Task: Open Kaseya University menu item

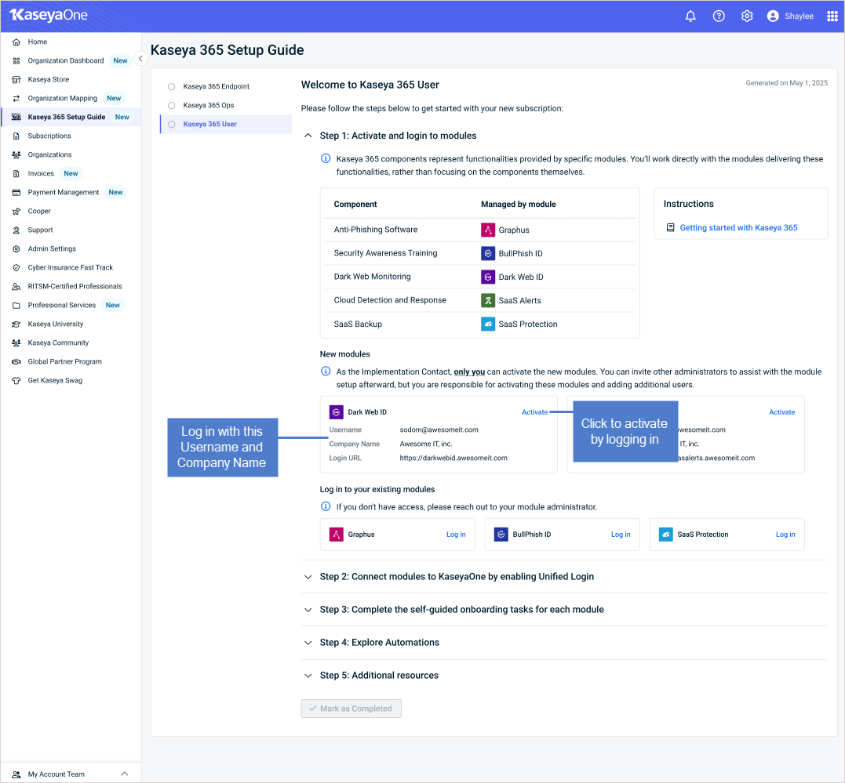Action: [71, 324]
